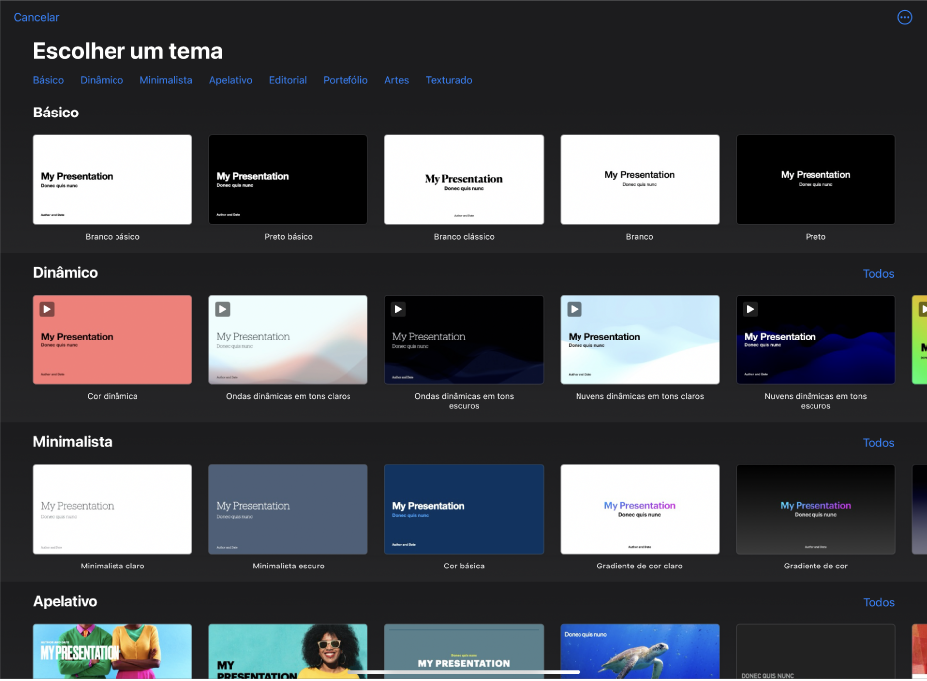Choose the Preto básico theme

288,179
